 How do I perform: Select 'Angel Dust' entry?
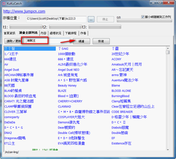12,70
